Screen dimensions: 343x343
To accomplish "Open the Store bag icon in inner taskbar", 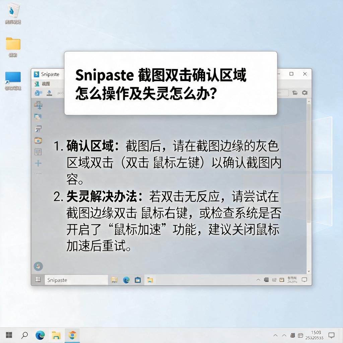I will tap(138, 280).
